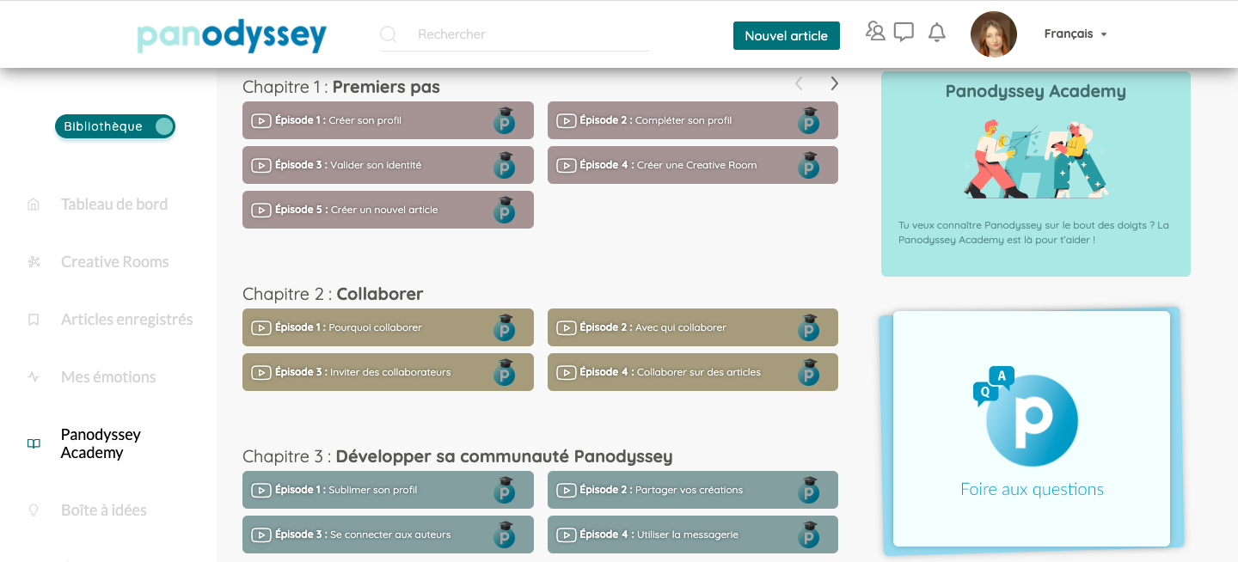Open Articles enregistrés in sidebar
The height and width of the screenshot is (562, 1238).
point(127,320)
